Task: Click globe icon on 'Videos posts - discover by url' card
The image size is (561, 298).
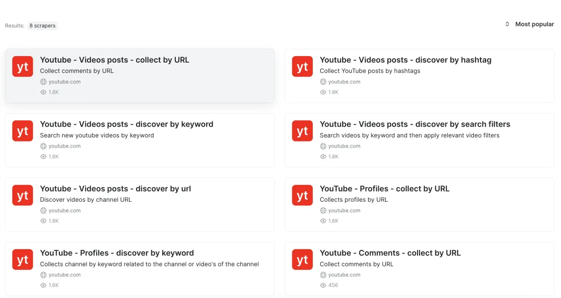Action: pos(43,211)
